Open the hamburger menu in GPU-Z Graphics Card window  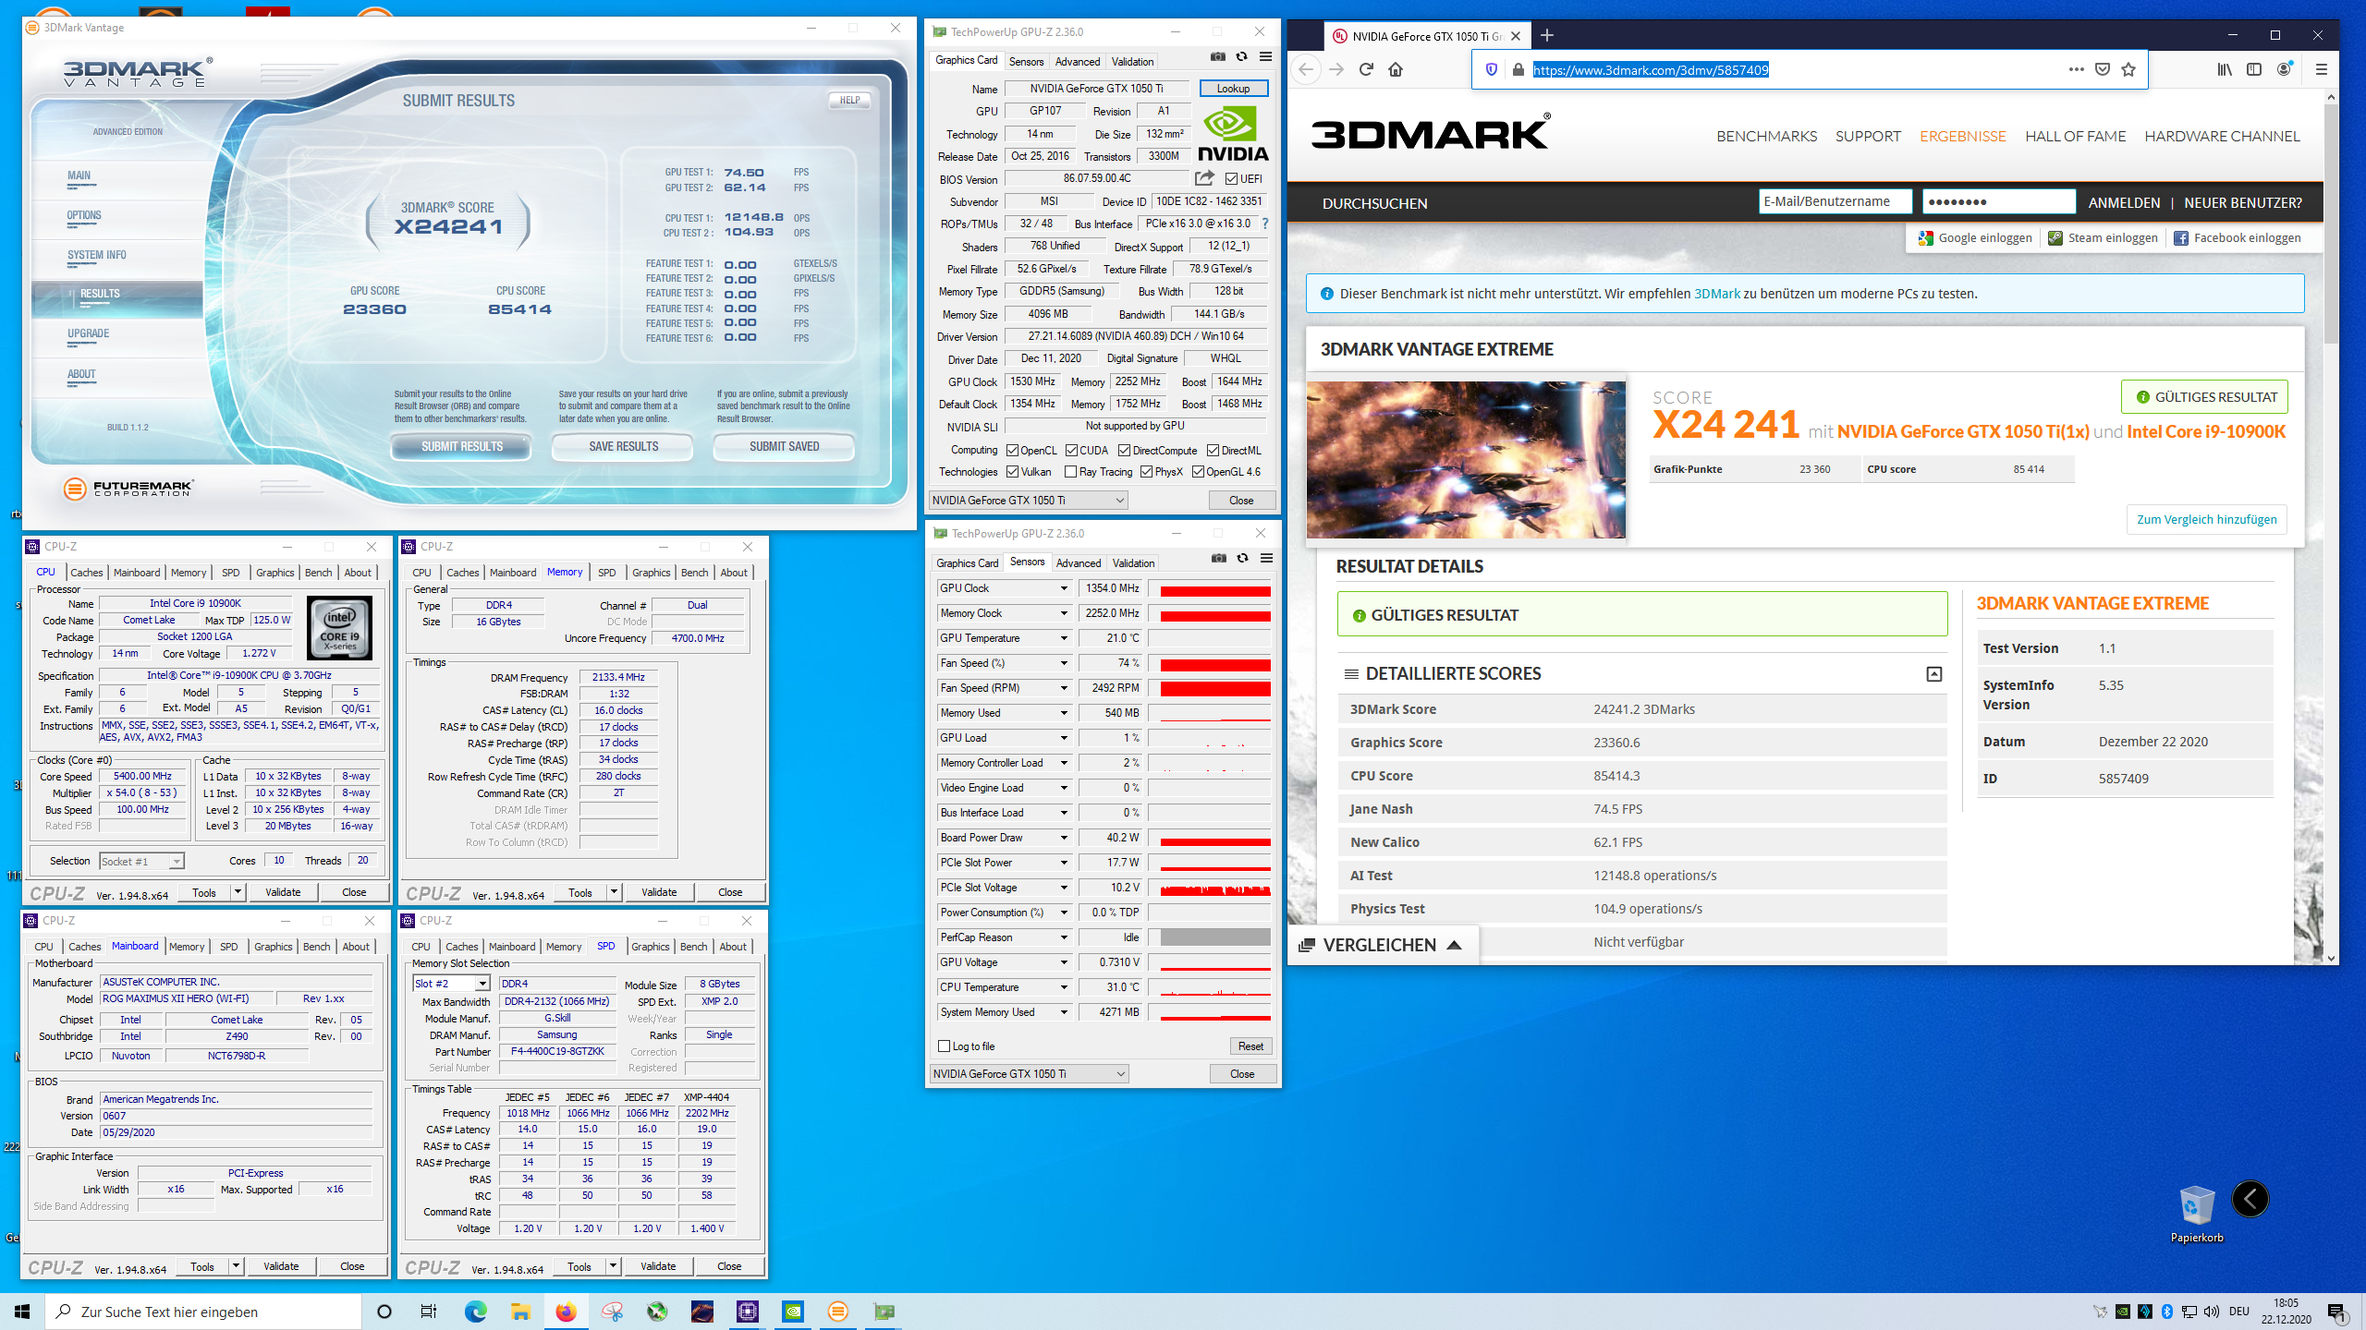[x=1266, y=57]
